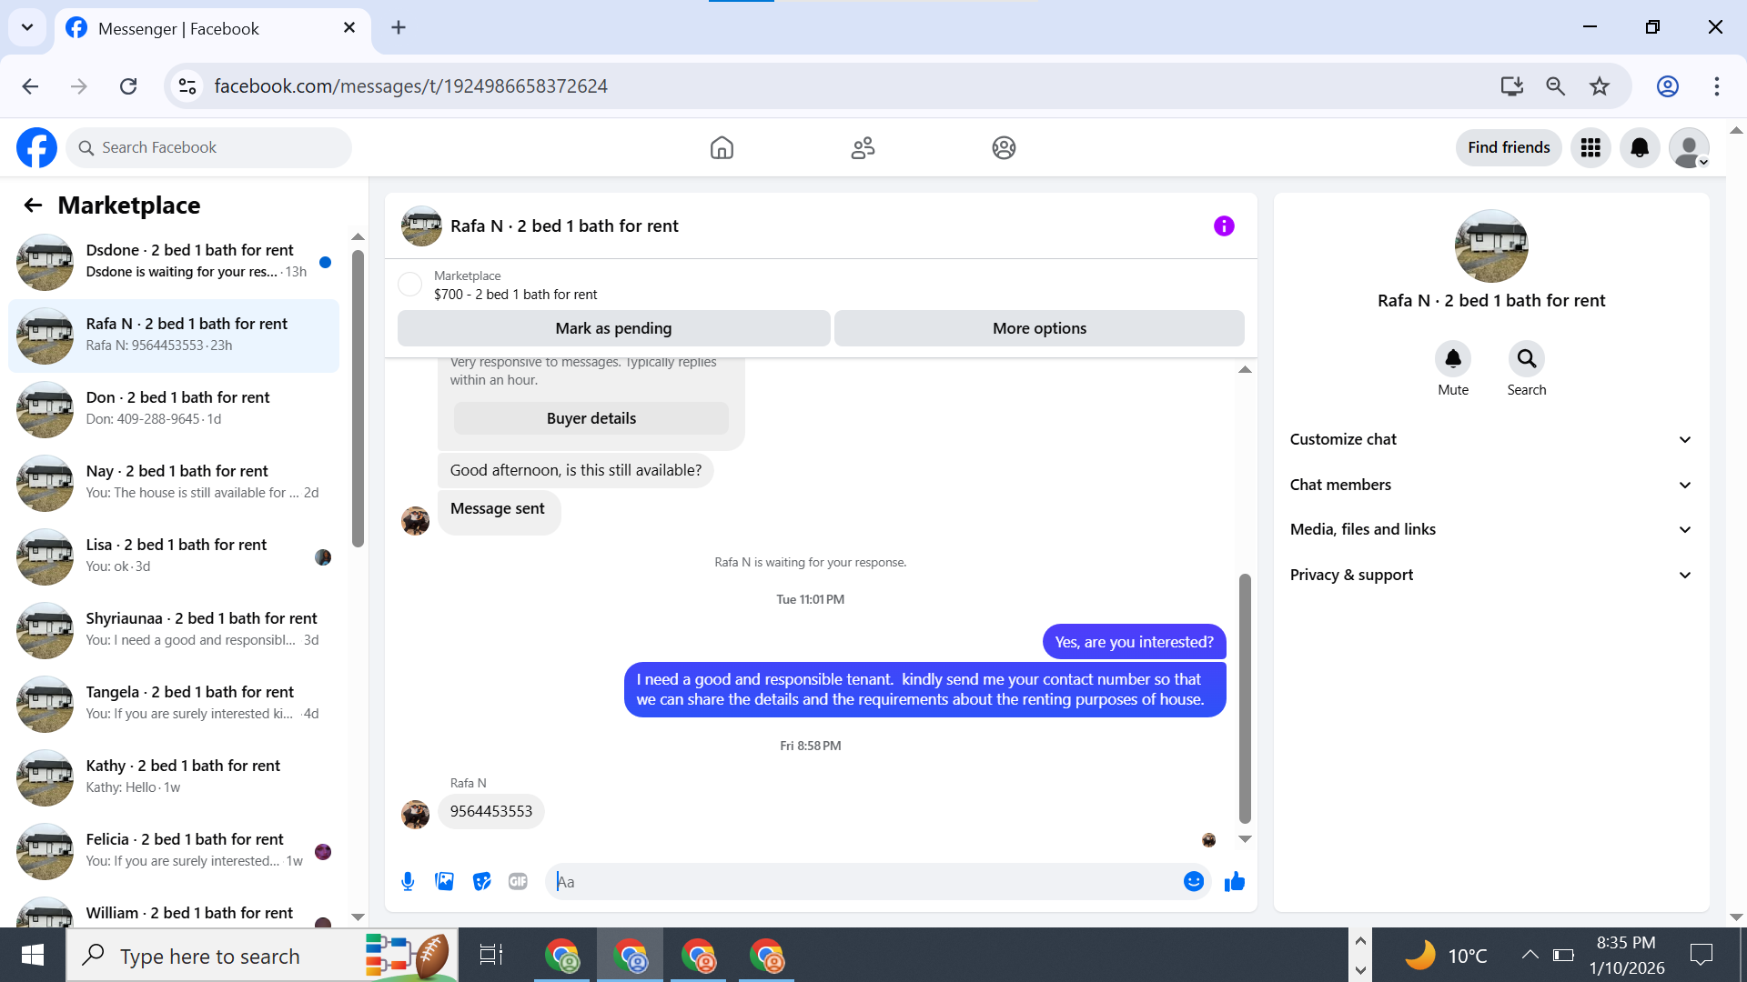Toggle the conversation information panel icon
The image size is (1747, 982).
[x=1224, y=225]
